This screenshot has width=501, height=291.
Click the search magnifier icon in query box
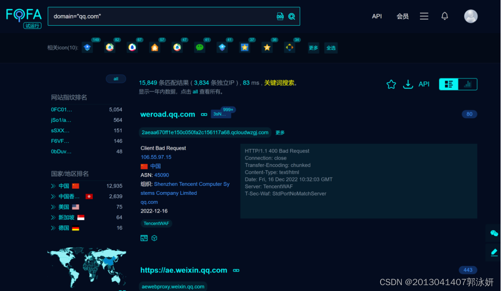[x=291, y=16]
